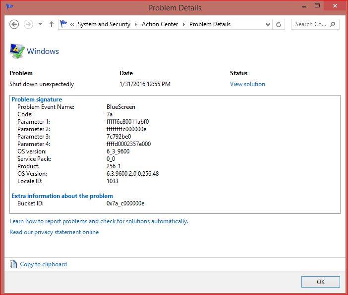Click the Forward arrow navigation button
Screen dimensions: 348x295
[x=28, y=24]
